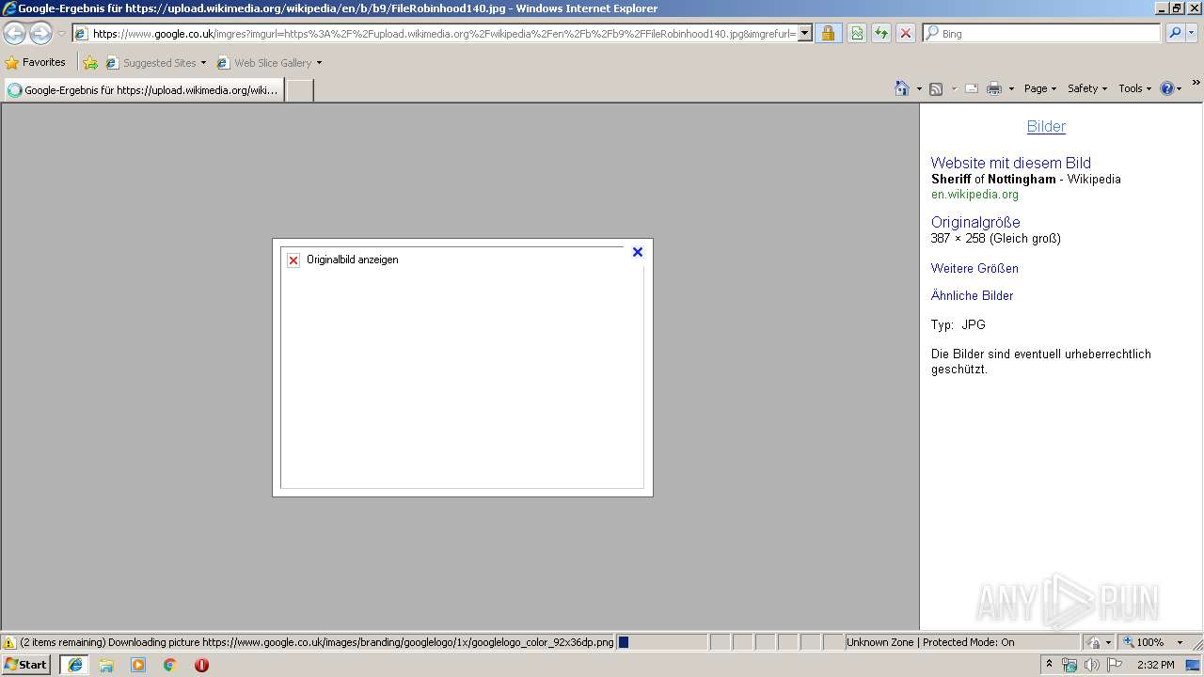Open Windows Explorer folder taskbar icon
Image resolution: width=1204 pixels, height=677 pixels.
pyautogui.click(x=106, y=665)
